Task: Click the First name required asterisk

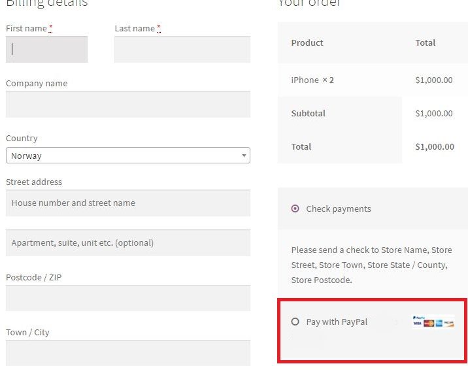Action: (x=51, y=28)
